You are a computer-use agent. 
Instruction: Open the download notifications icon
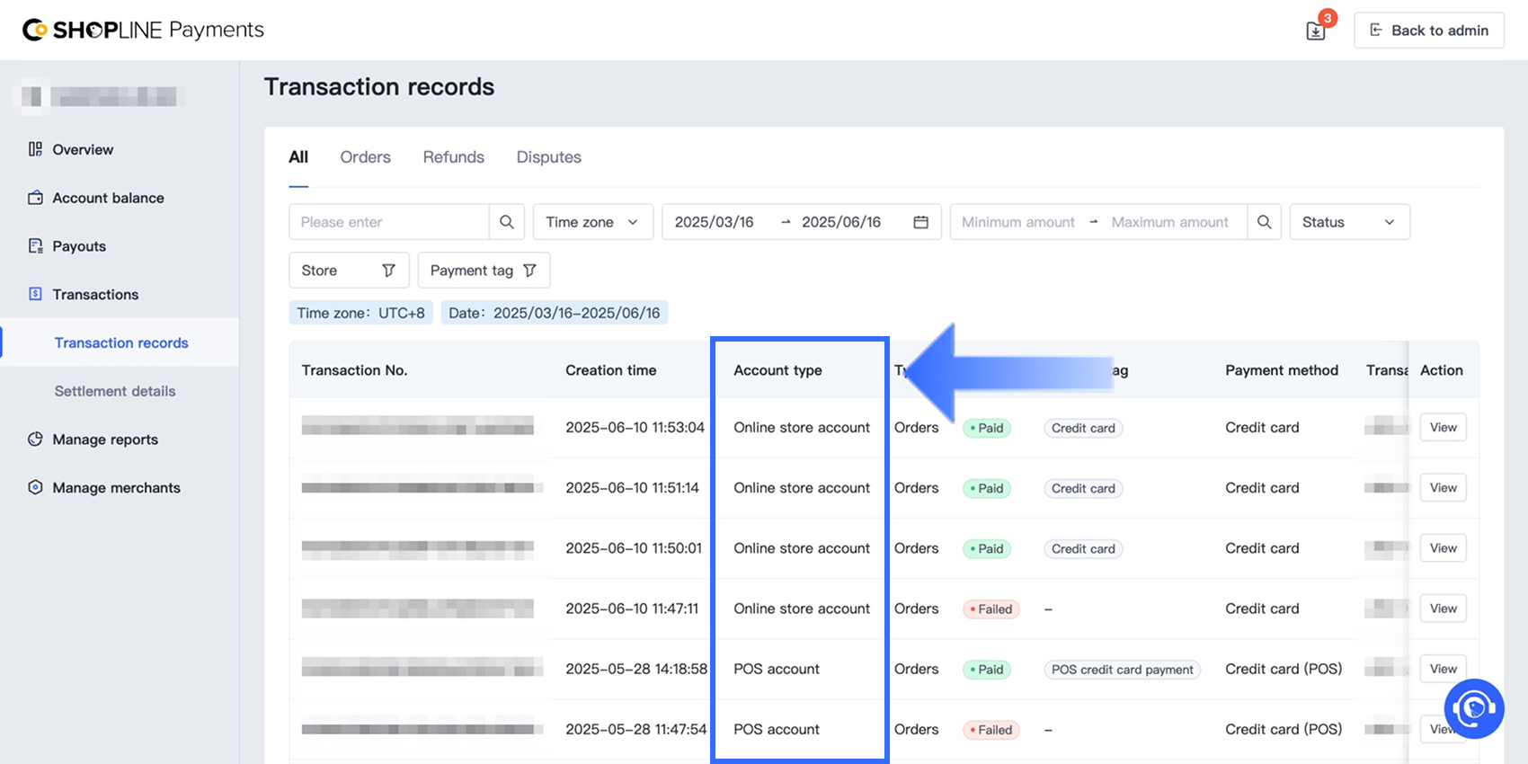[1316, 31]
